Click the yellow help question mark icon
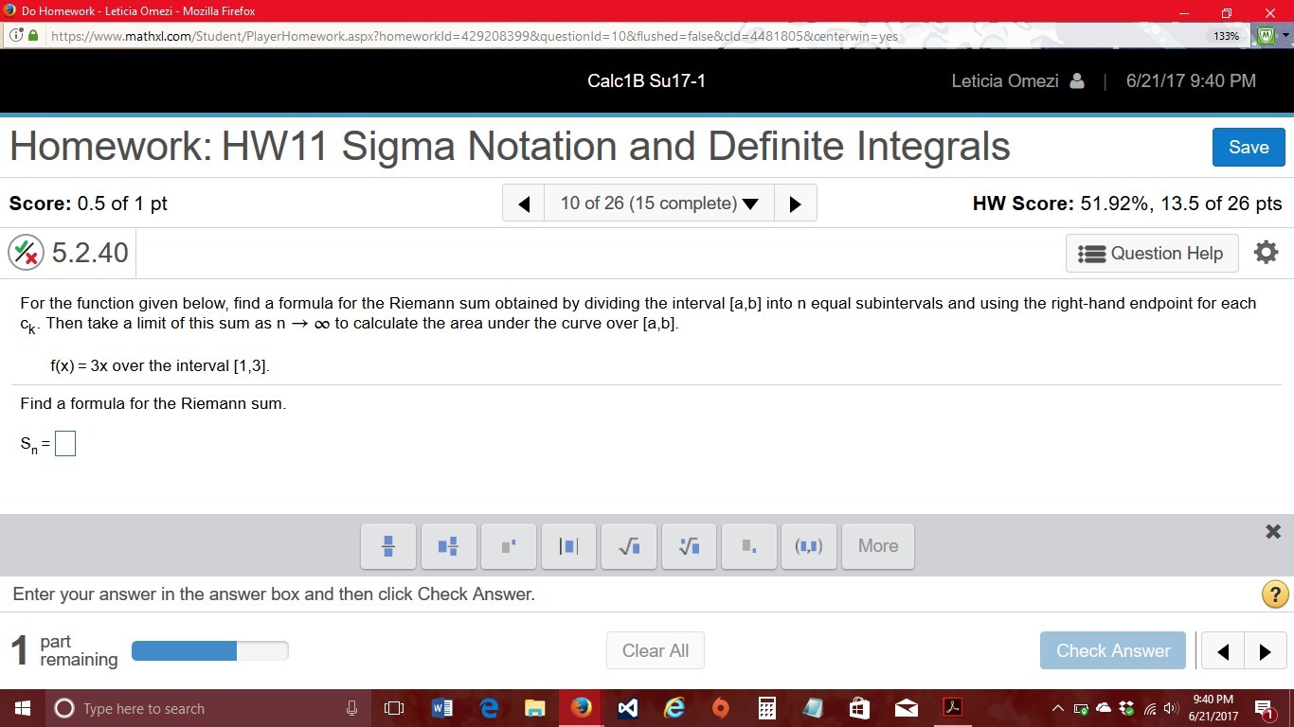 click(x=1274, y=594)
